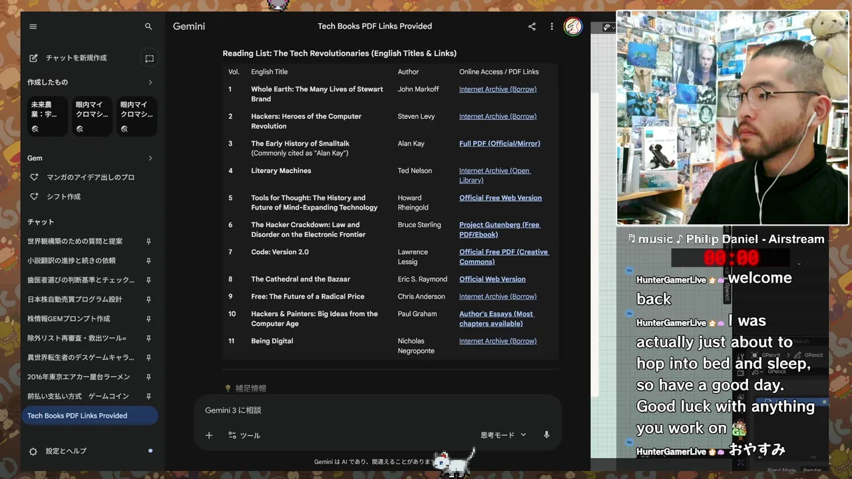The image size is (852, 479).
Task: Click the Gemini logo title
Action: coord(189,27)
